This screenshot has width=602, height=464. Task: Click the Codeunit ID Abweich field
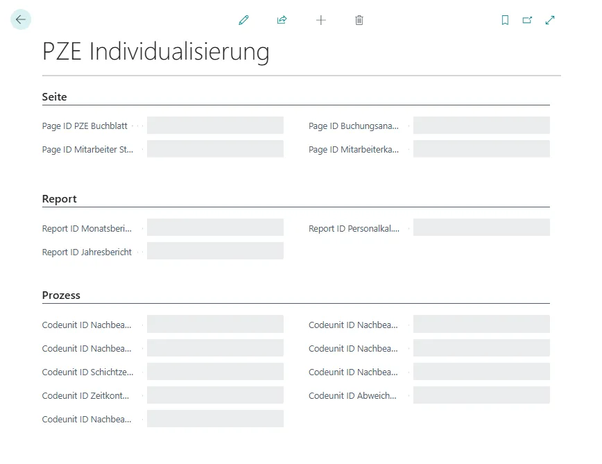[481, 395]
